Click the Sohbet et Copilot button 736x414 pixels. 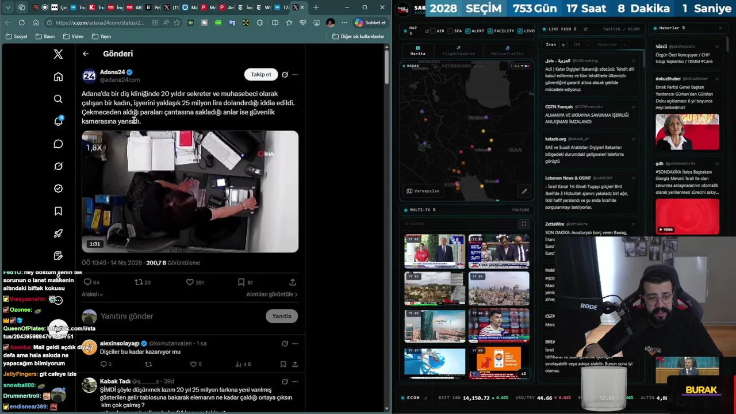point(371,22)
